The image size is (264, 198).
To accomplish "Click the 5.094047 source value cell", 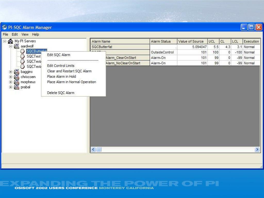I will coord(192,47).
